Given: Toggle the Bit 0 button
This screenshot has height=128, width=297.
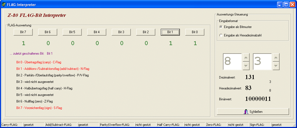Looking at the screenshot, I should tap(195, 32).
